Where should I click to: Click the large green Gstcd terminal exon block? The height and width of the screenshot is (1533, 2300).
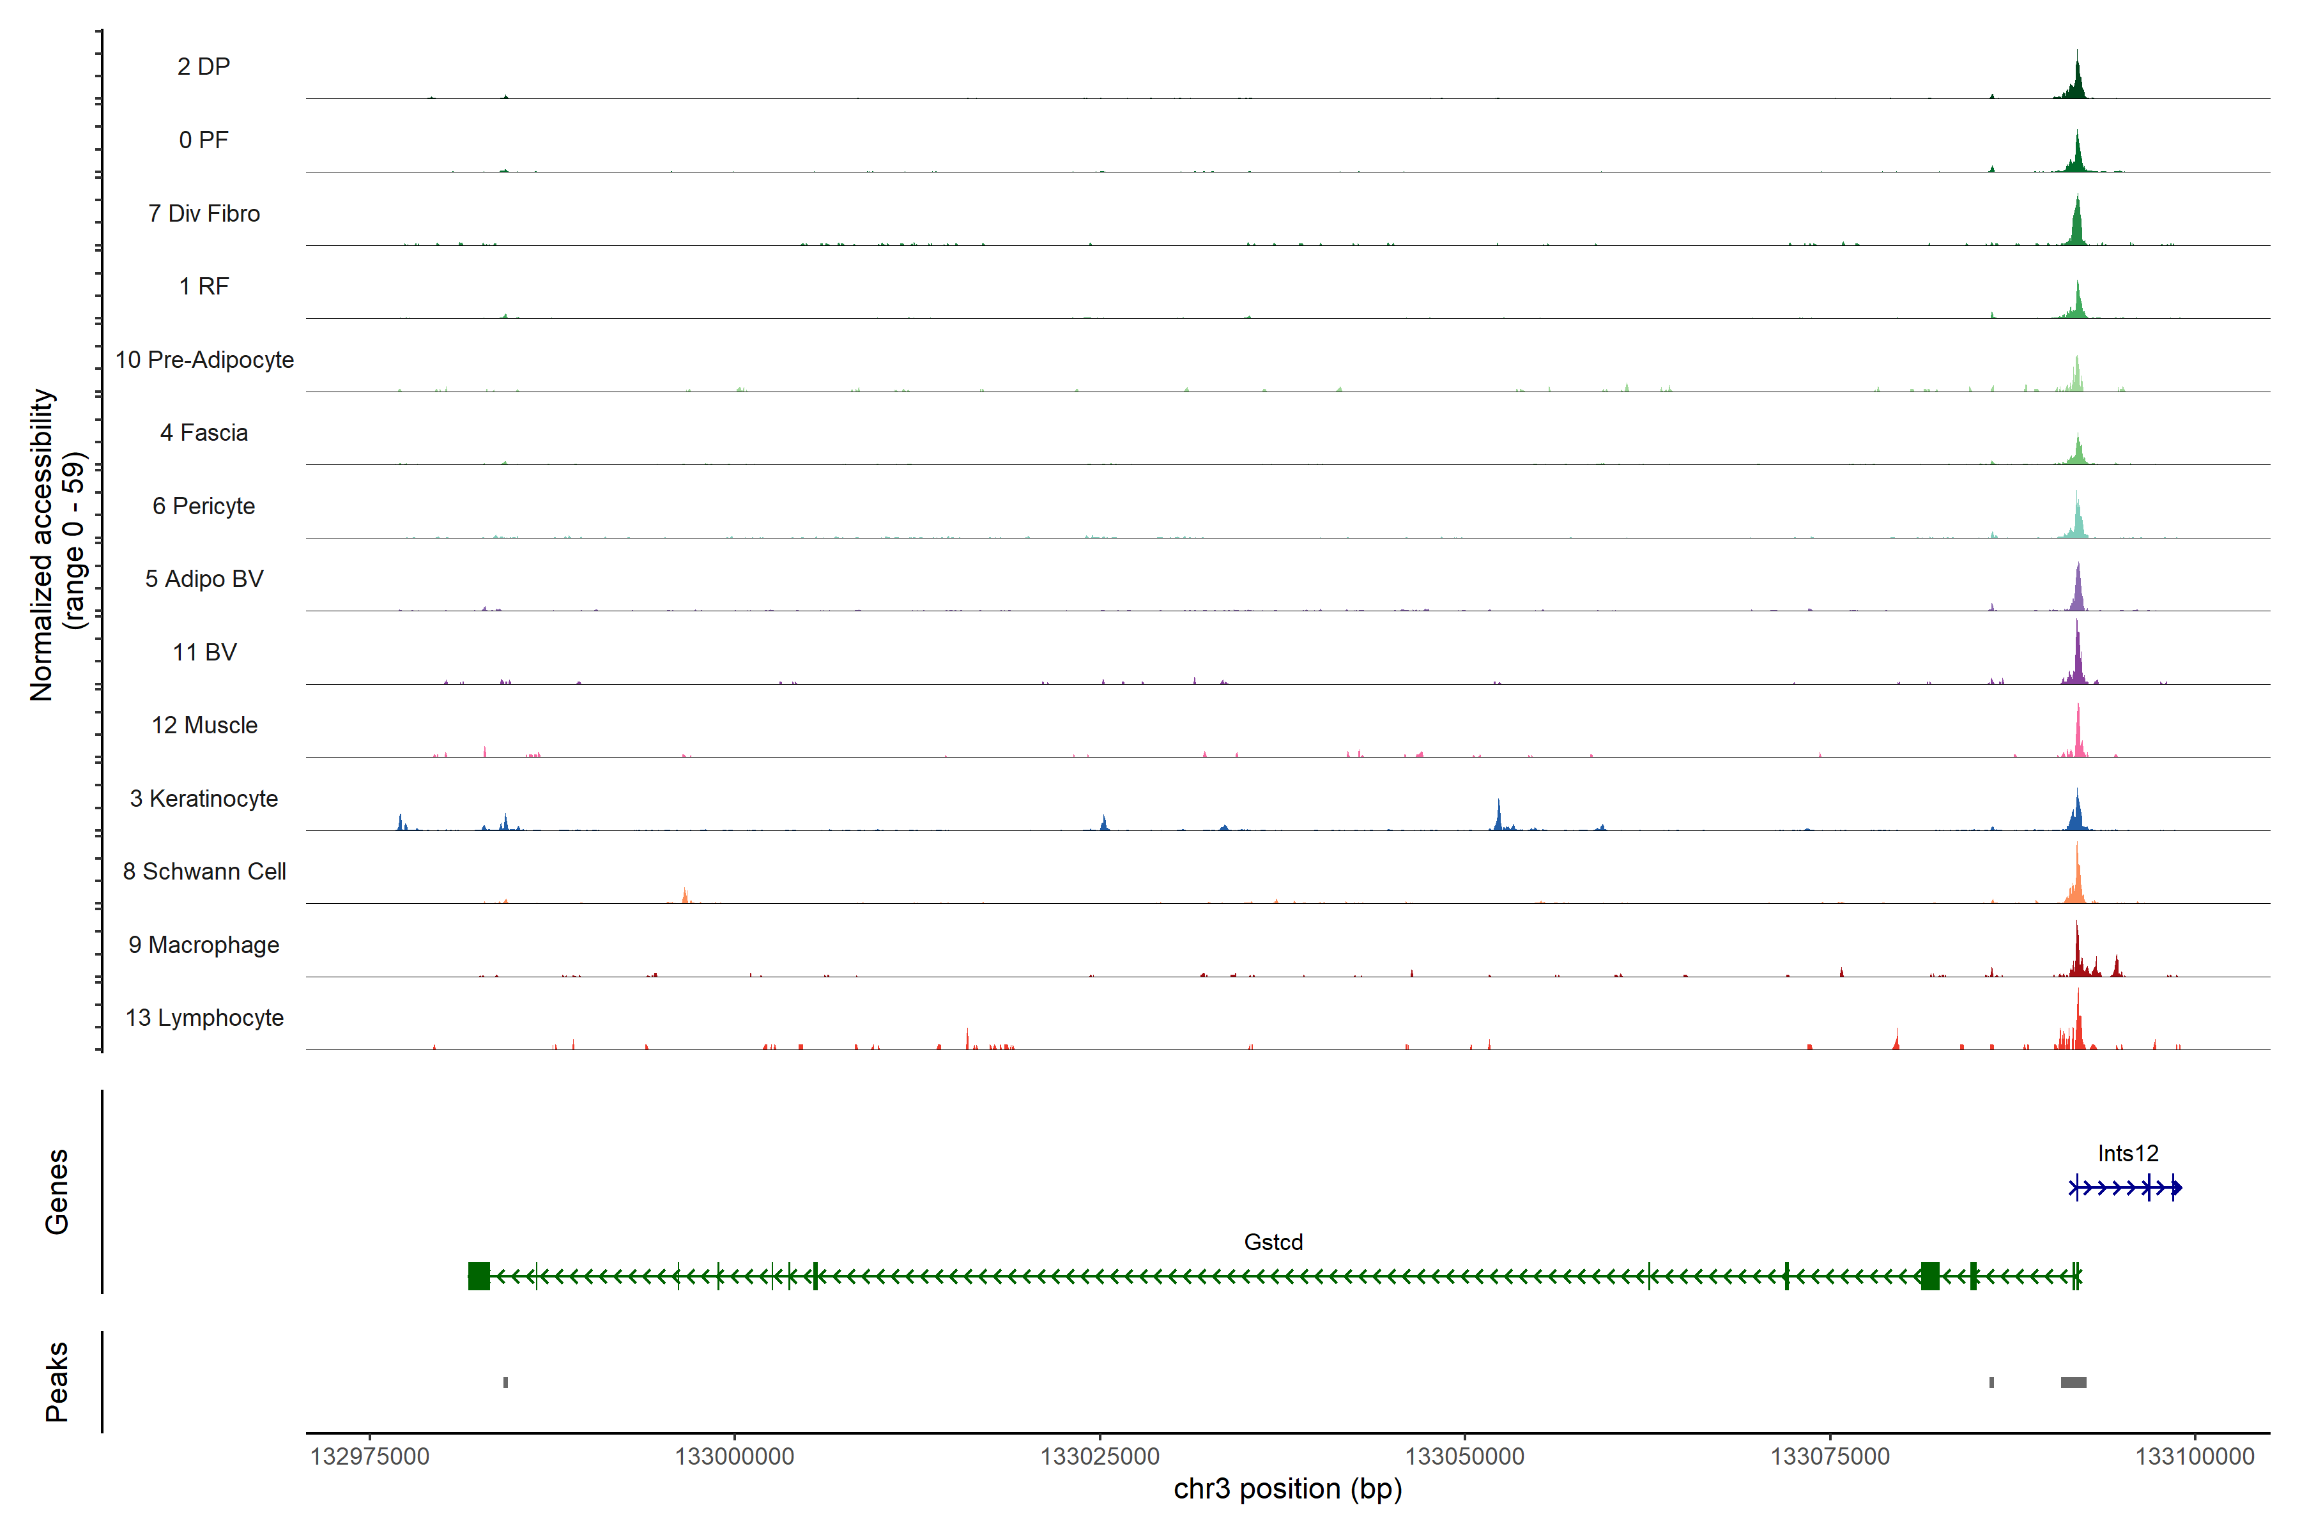click(x=478, y=1276)
